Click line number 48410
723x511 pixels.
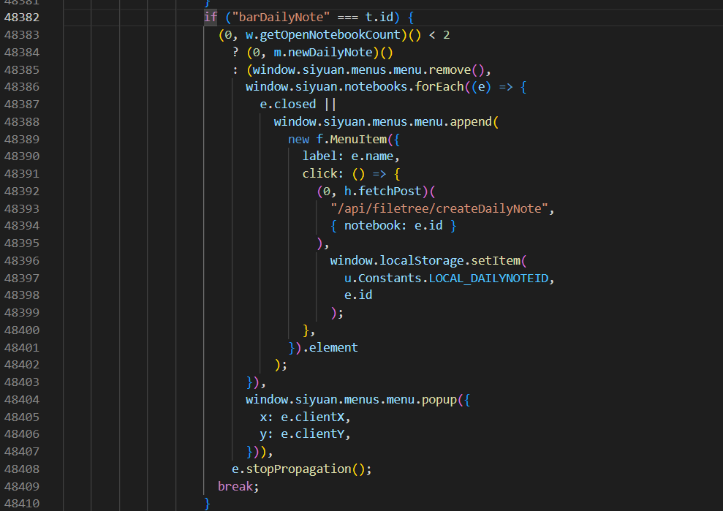pos(22,503)
